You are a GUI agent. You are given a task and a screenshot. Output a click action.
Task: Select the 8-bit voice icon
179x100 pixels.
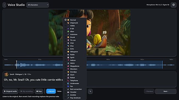tap(68, 29)
